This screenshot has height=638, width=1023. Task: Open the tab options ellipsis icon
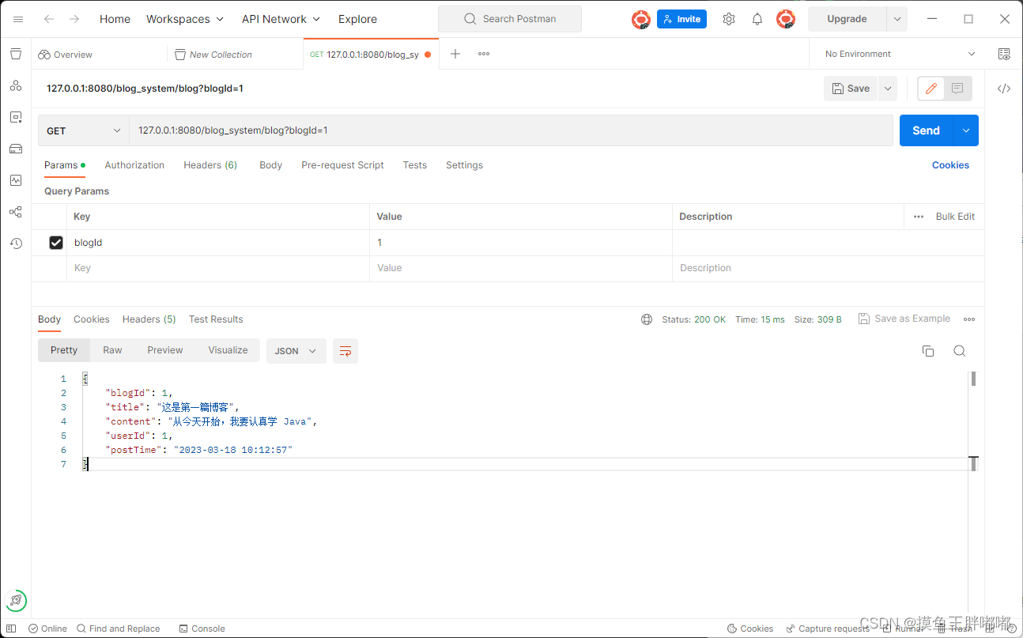pos(484,54)
